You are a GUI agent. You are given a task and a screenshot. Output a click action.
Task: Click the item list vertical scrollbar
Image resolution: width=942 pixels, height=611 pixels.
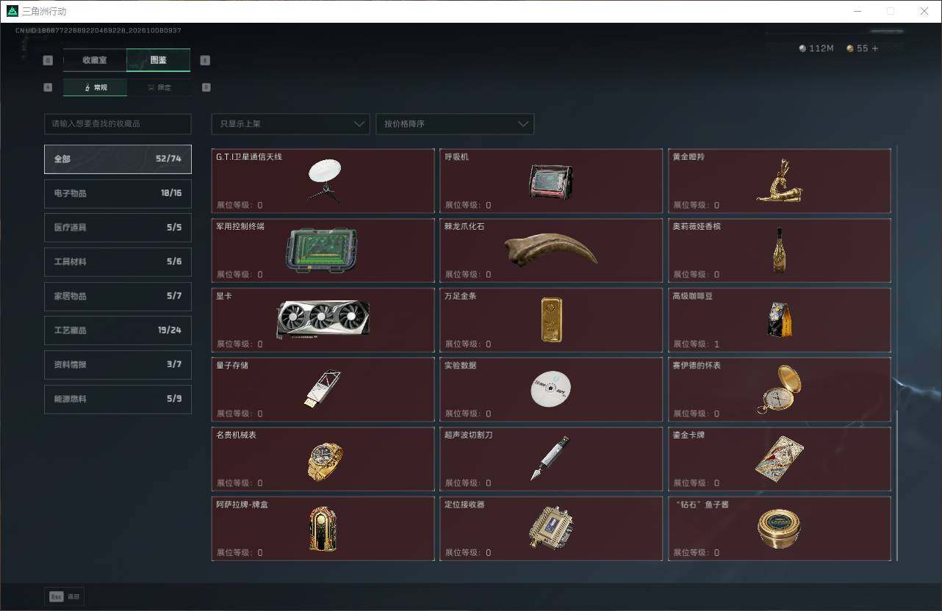[x=897, y=352]
